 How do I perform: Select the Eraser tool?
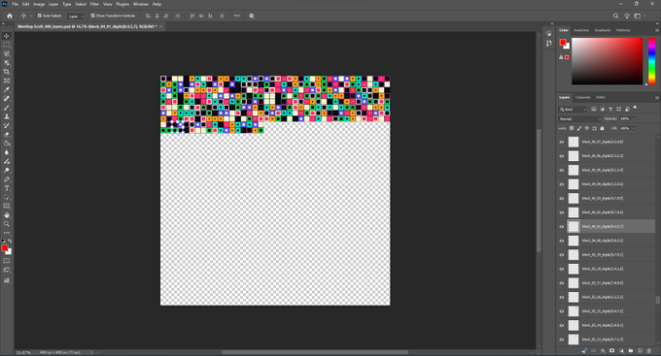tap(7, 135)
